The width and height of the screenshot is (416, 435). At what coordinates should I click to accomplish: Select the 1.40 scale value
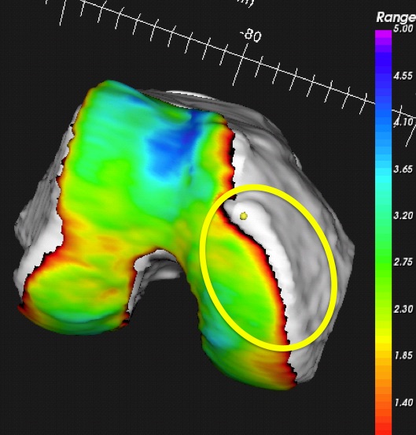[x=403, y=402]
